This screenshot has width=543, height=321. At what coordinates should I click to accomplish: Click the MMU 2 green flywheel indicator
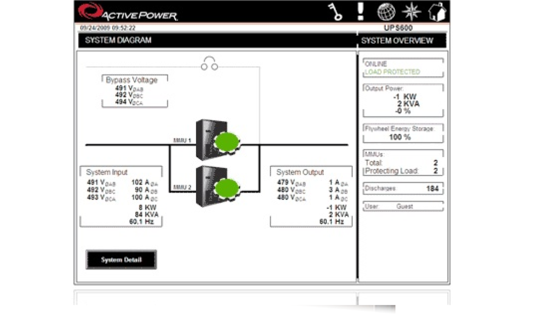[x=227, y=189]
